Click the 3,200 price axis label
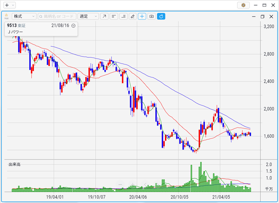 [x=269, y=27]
